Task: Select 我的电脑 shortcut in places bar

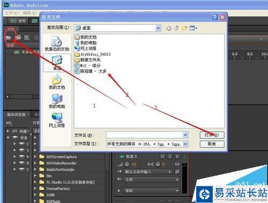Action: (57, 101)
